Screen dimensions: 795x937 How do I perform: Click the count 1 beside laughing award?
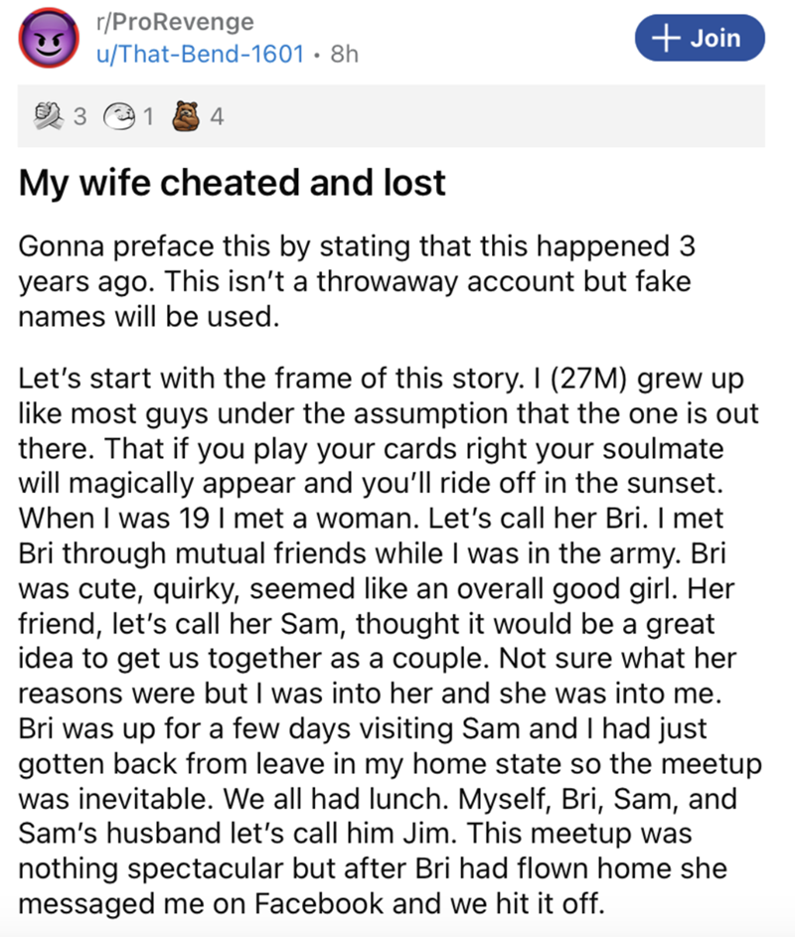click(x=149, y=116)
